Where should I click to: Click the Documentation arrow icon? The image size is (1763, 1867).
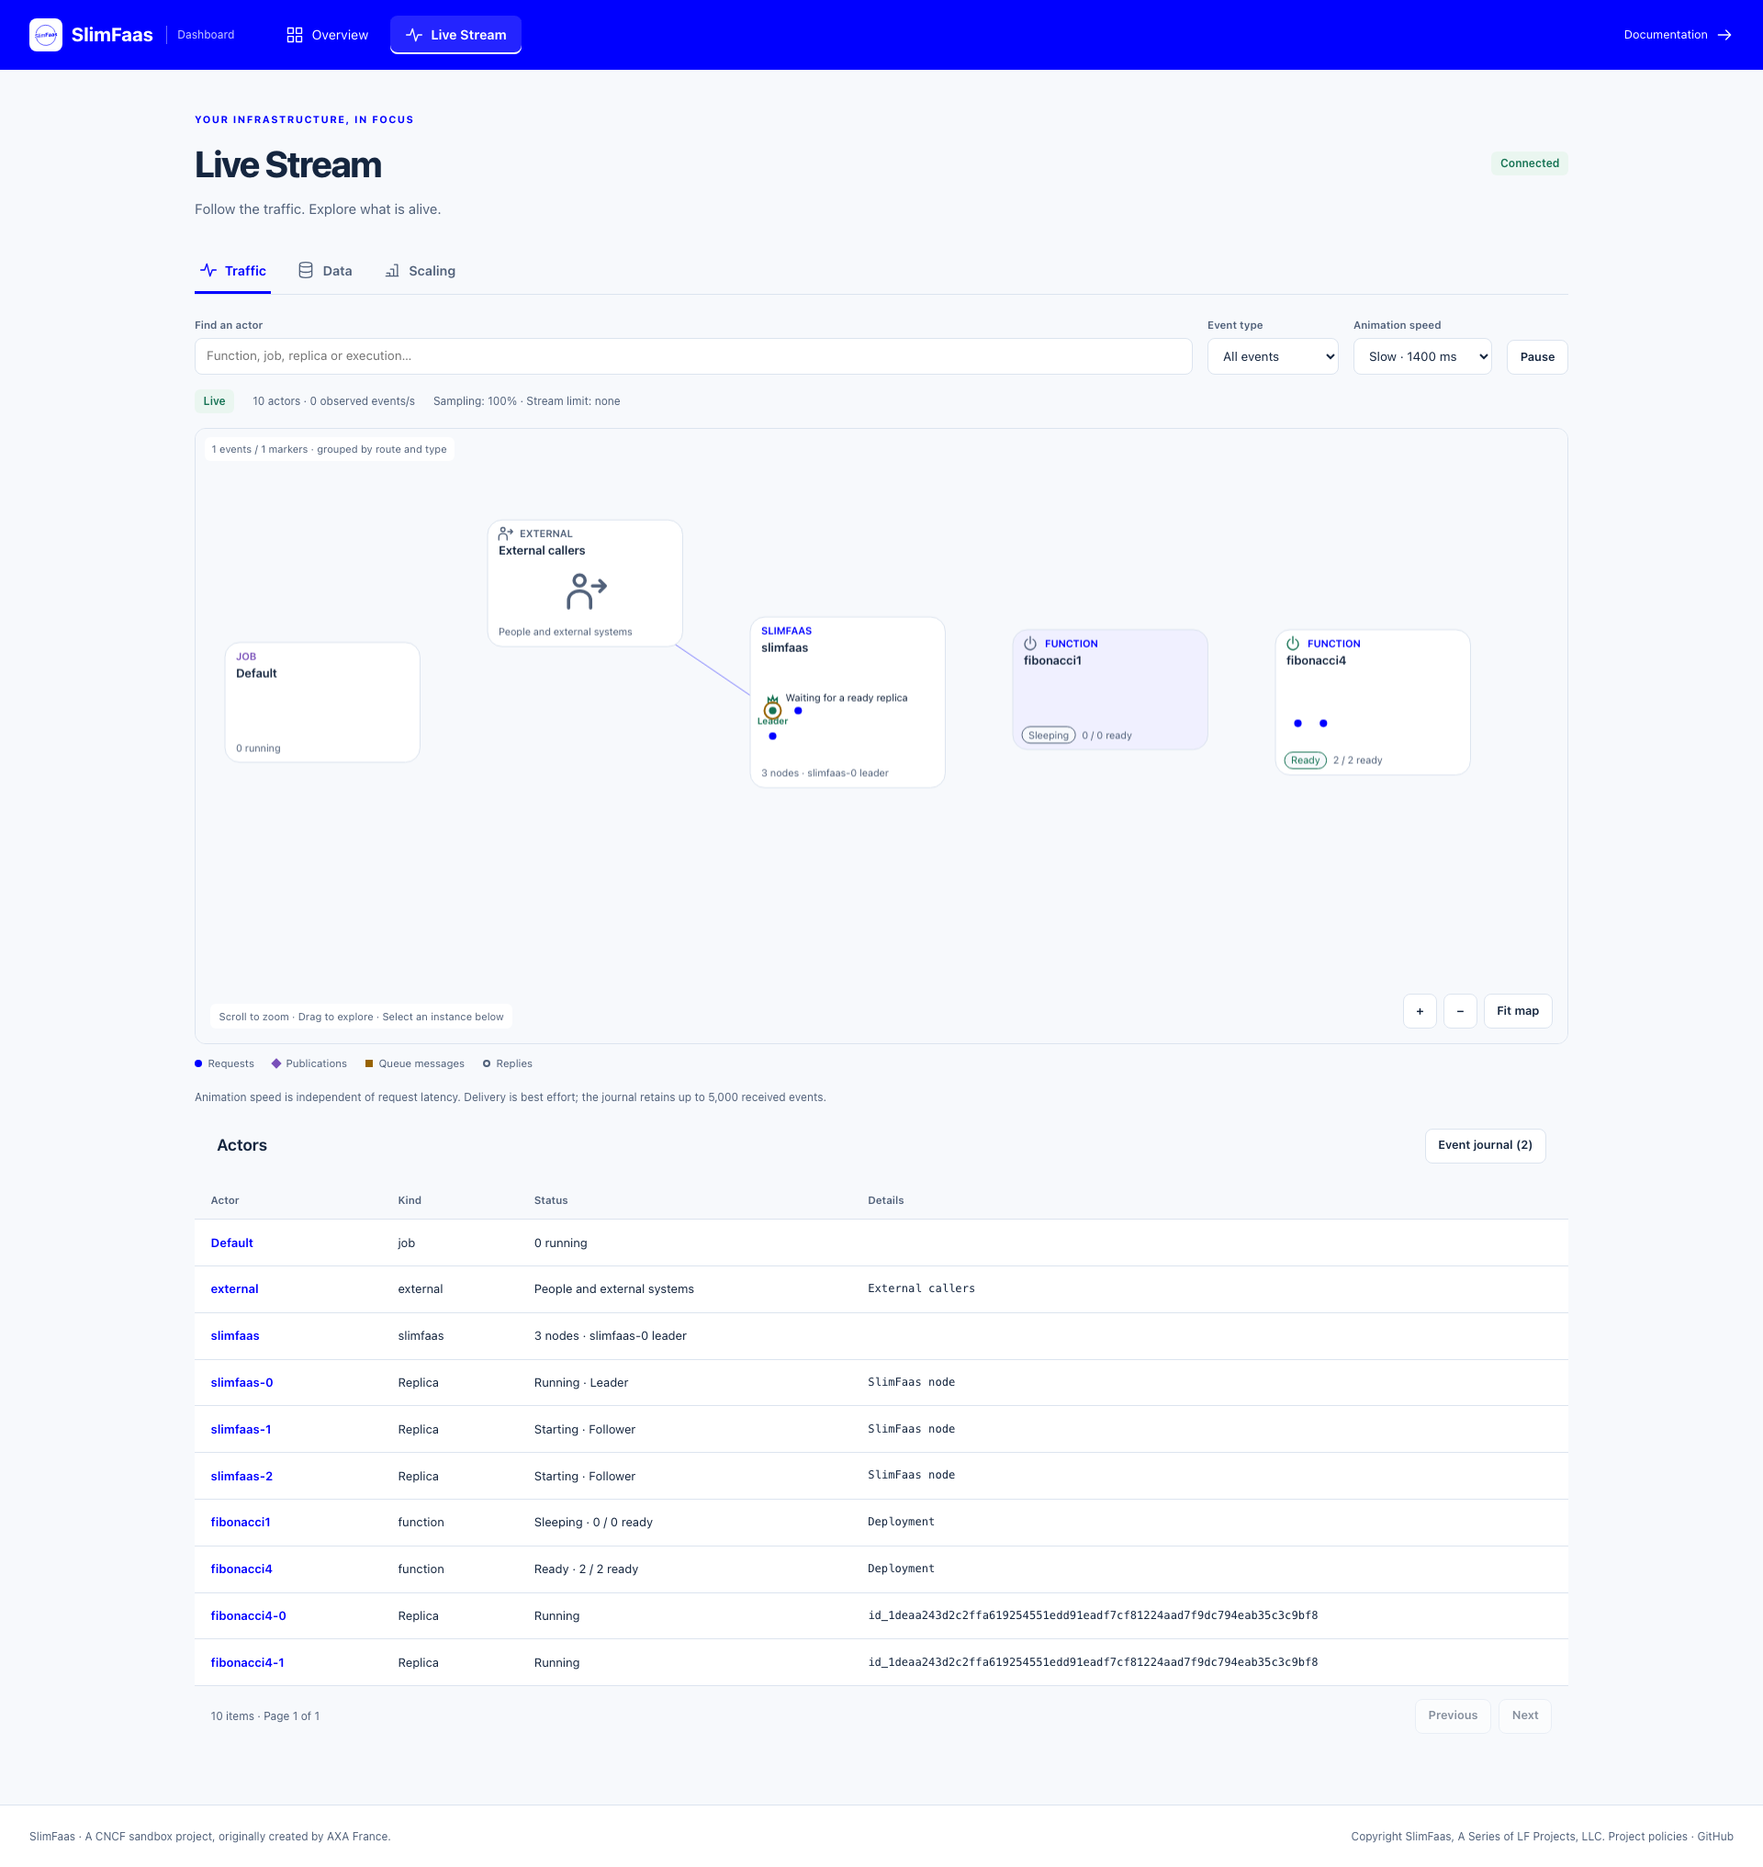click(x=1724, y=35)
